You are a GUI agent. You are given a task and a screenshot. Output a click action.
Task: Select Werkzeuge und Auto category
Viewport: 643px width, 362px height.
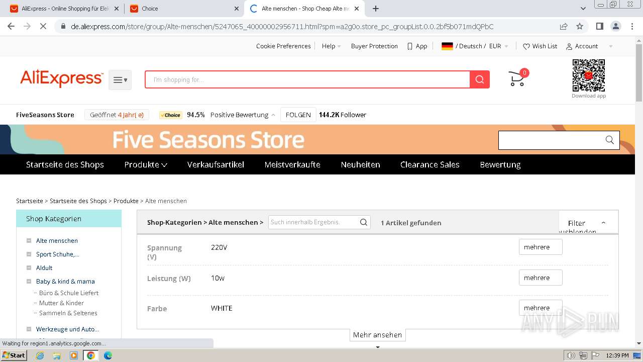(67, 329)
